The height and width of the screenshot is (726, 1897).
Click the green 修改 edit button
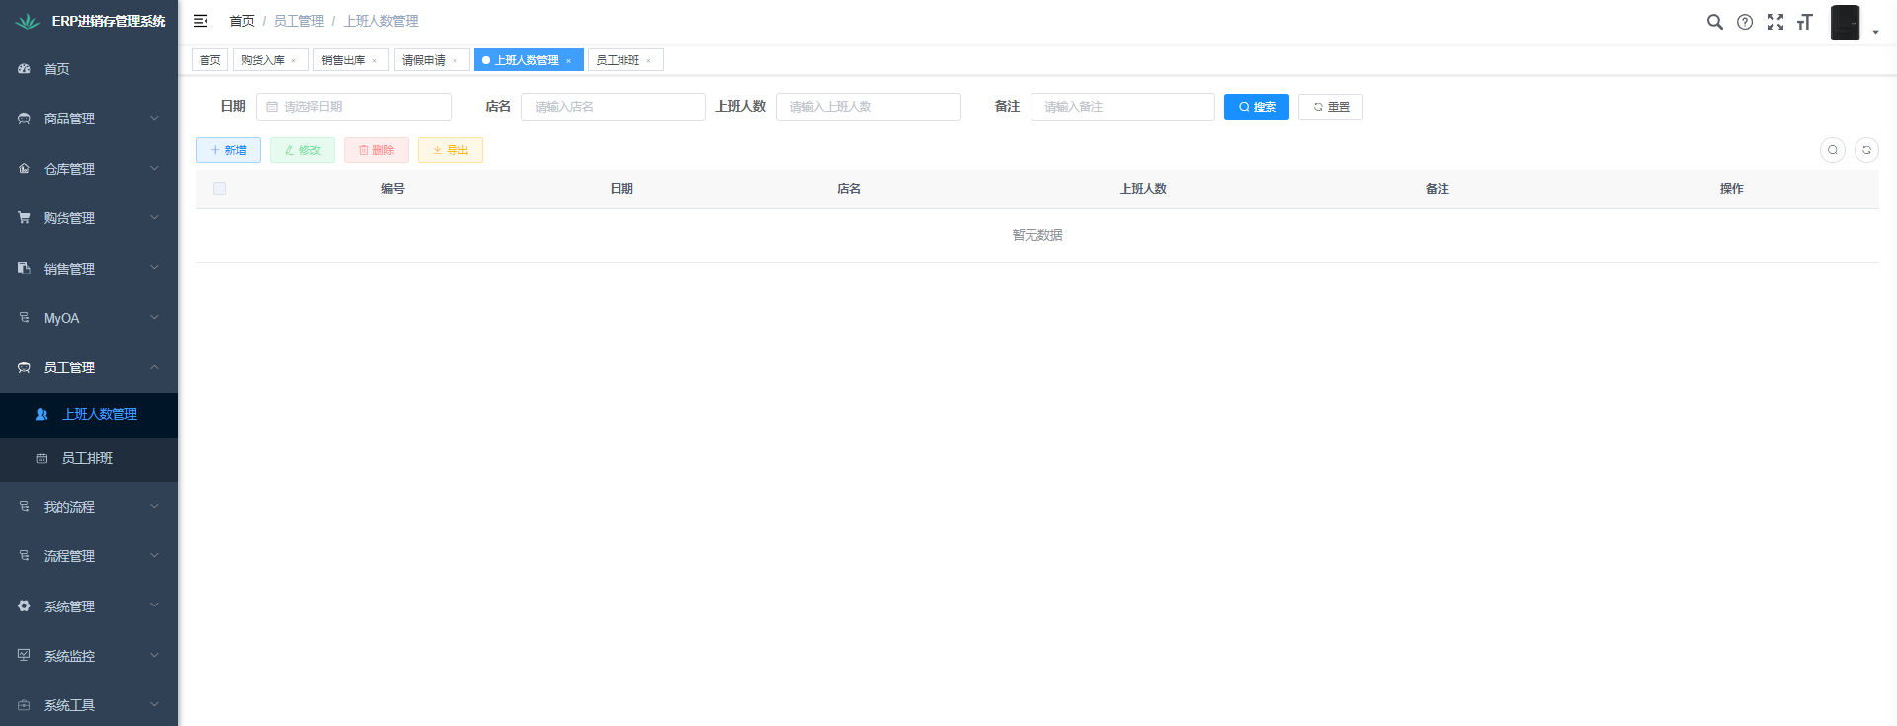(302, 150)
